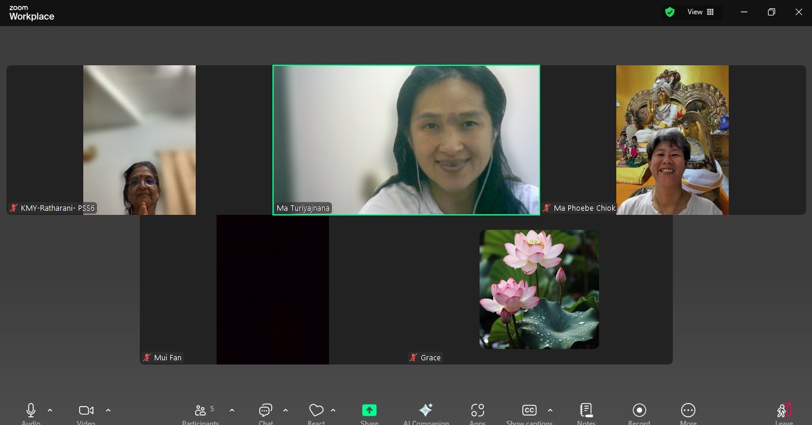Image resolution: width=812 pixels, height=425 pixels.
Task: Expand video options arrow next to camera
Action: pyautogui.click(x=108, y=410)
